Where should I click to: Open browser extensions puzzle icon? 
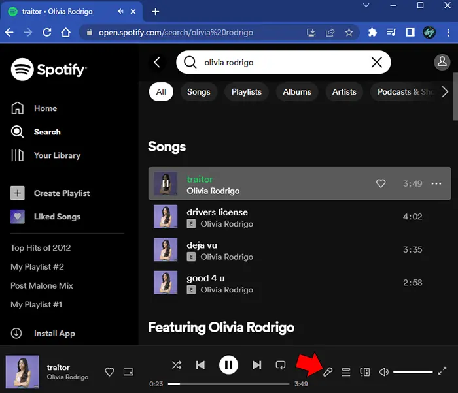click(372, 32)
